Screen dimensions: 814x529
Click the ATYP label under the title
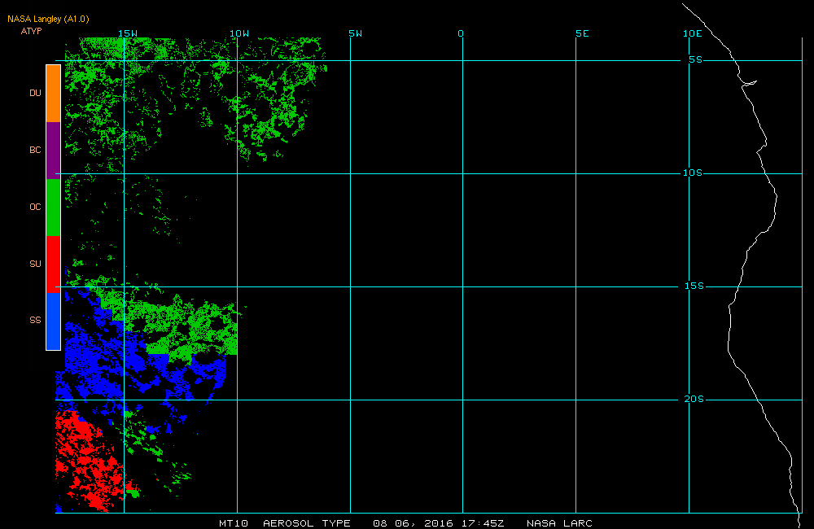(31, 31)
